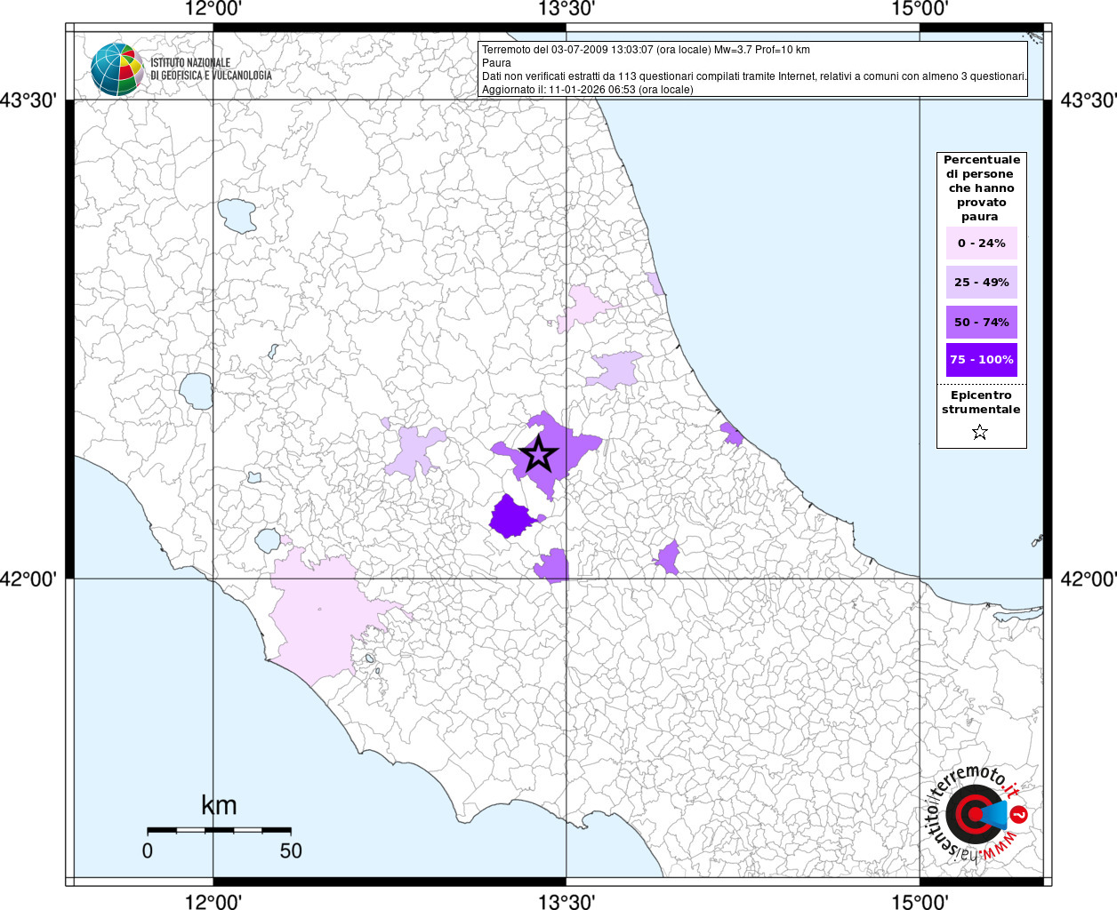Select the 25 - 49% legend swatch

pyautogui.click(x=982, y=282)
